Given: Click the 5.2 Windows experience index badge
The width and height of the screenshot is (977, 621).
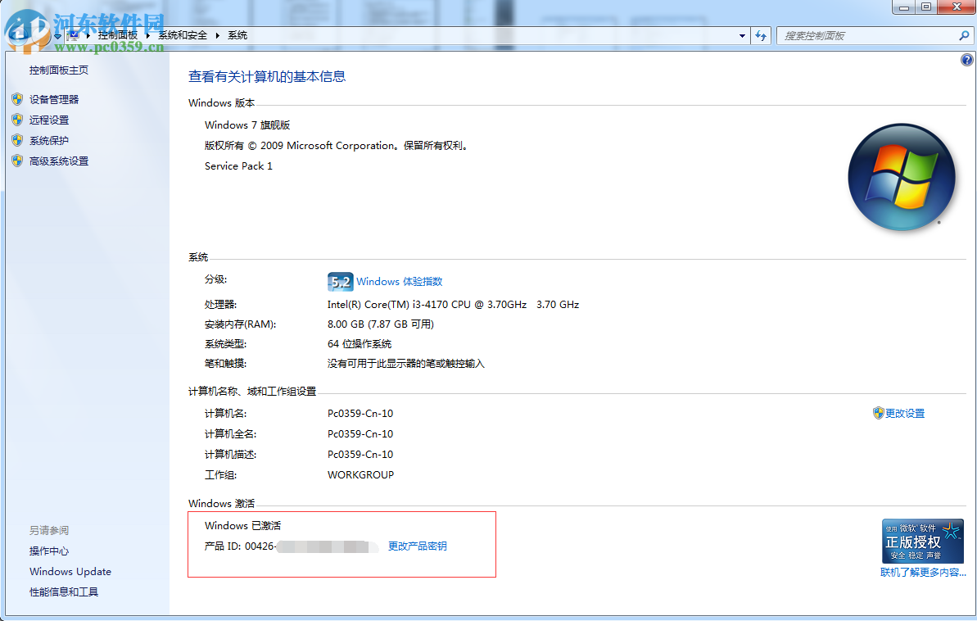Looking at the screenshot, I should point(339,281).
